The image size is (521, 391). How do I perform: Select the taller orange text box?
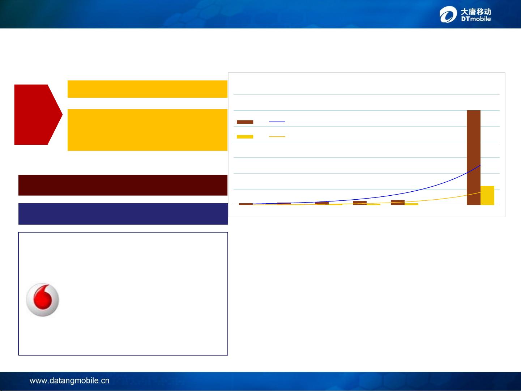coord(148,130)
